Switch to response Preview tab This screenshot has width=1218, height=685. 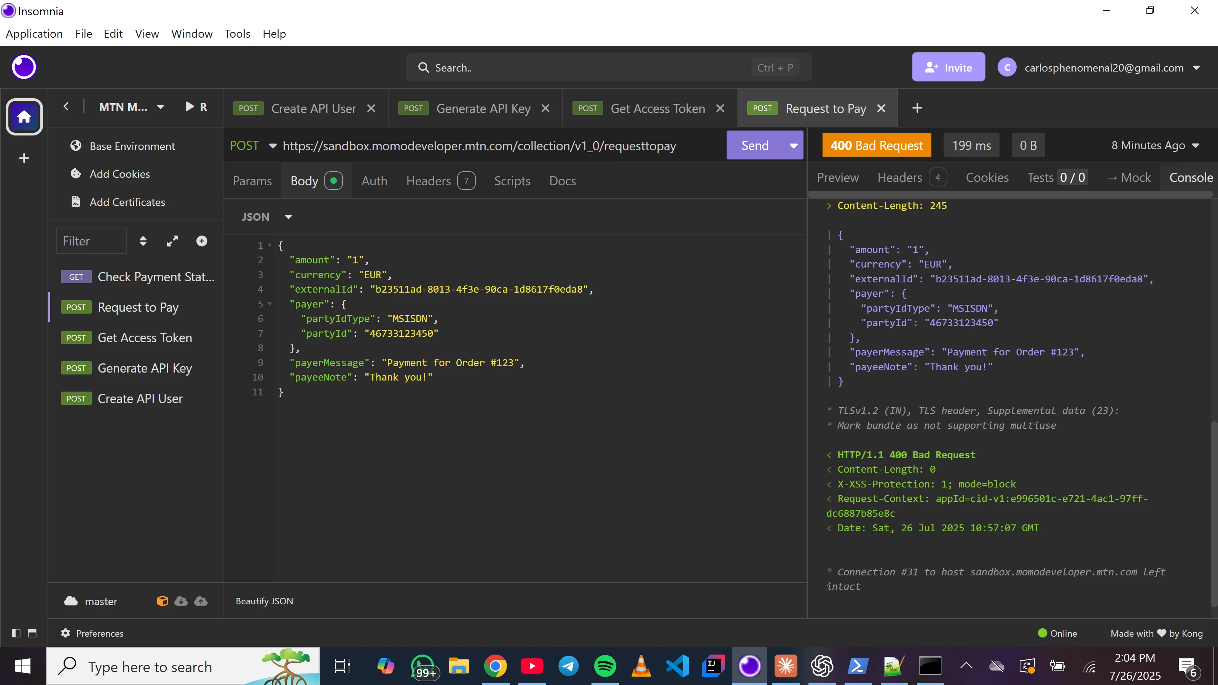tap(838, 177)
